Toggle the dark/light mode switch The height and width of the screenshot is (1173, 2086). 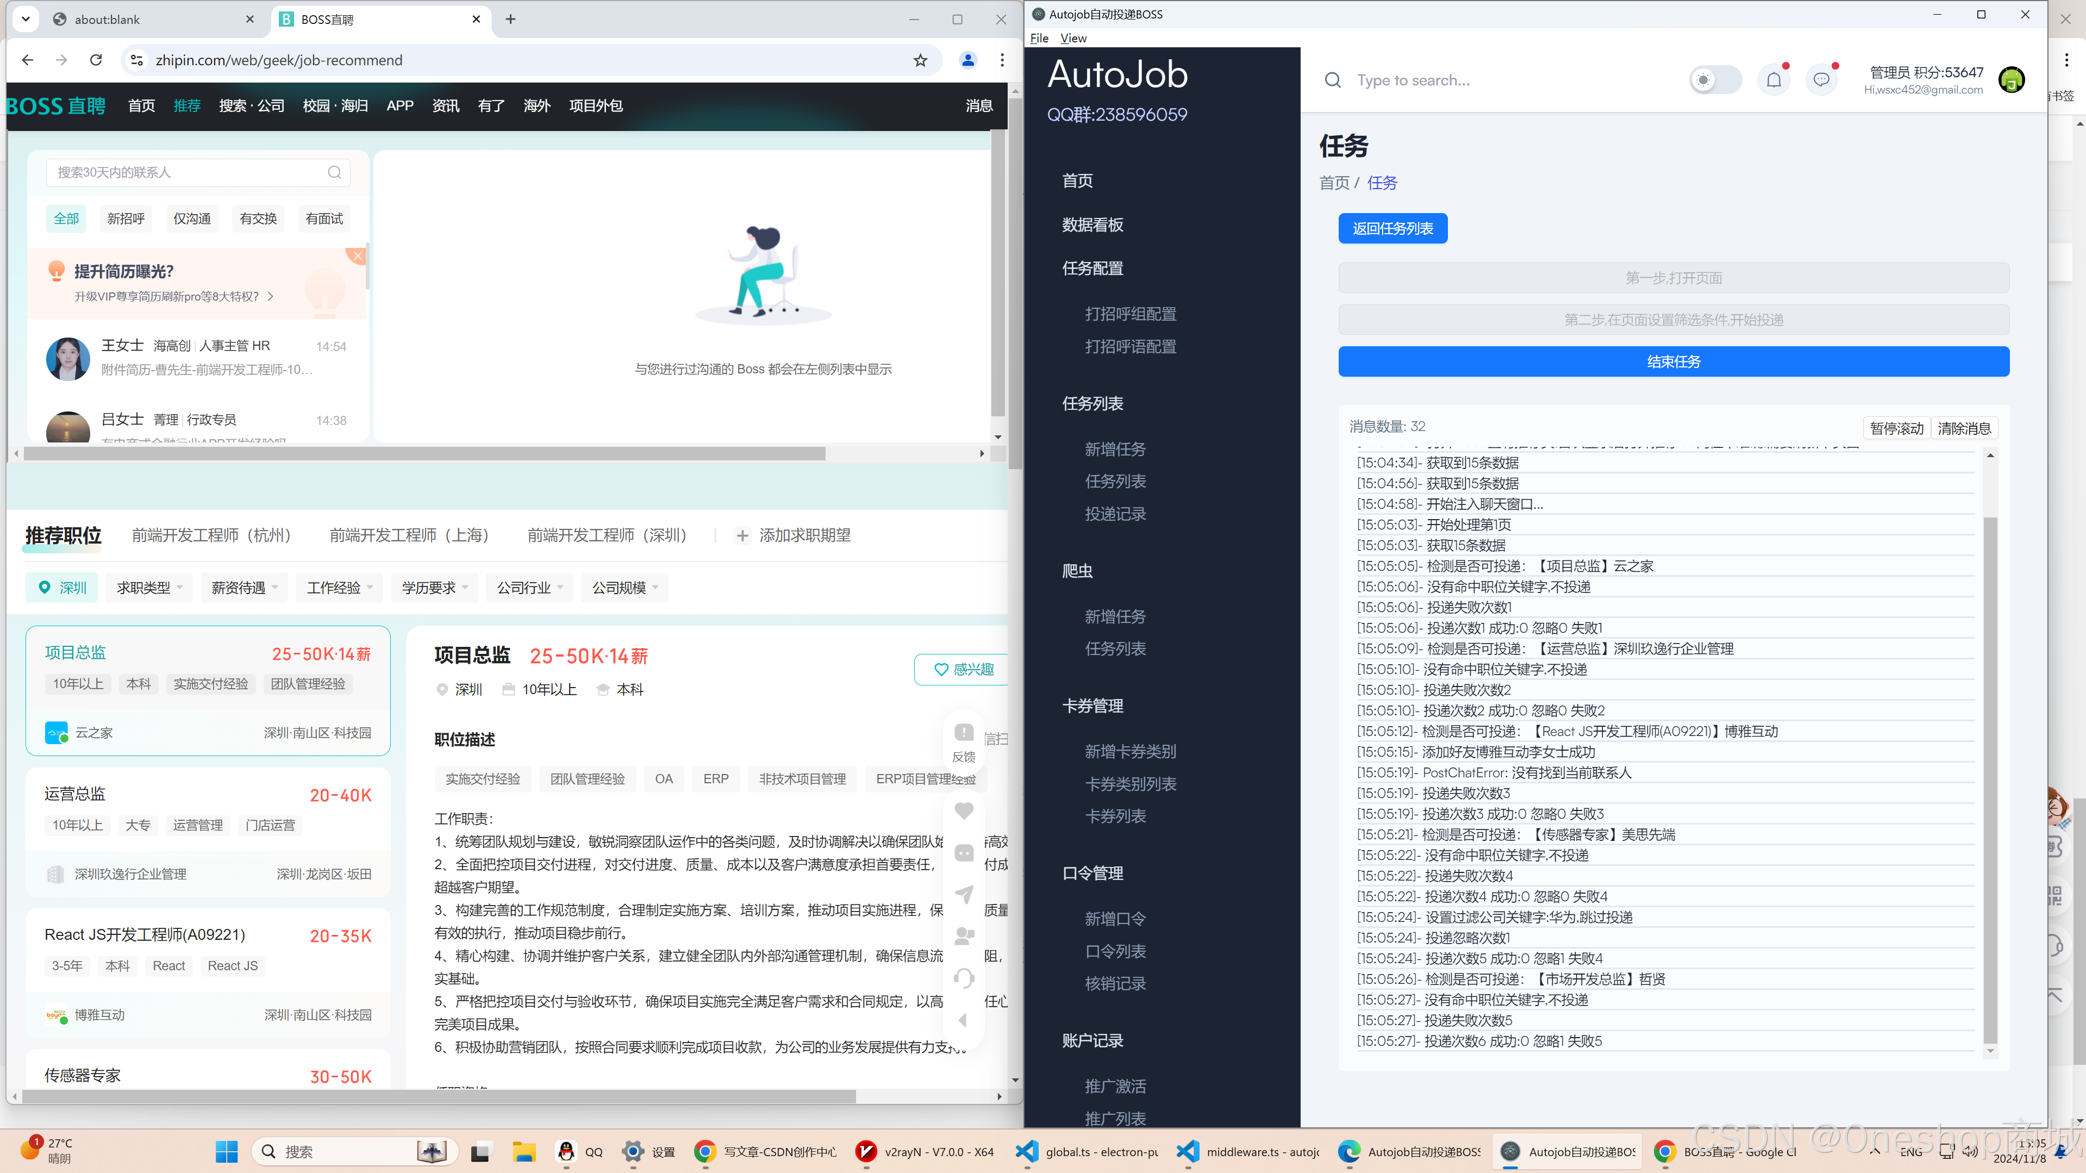[1715, 80]
